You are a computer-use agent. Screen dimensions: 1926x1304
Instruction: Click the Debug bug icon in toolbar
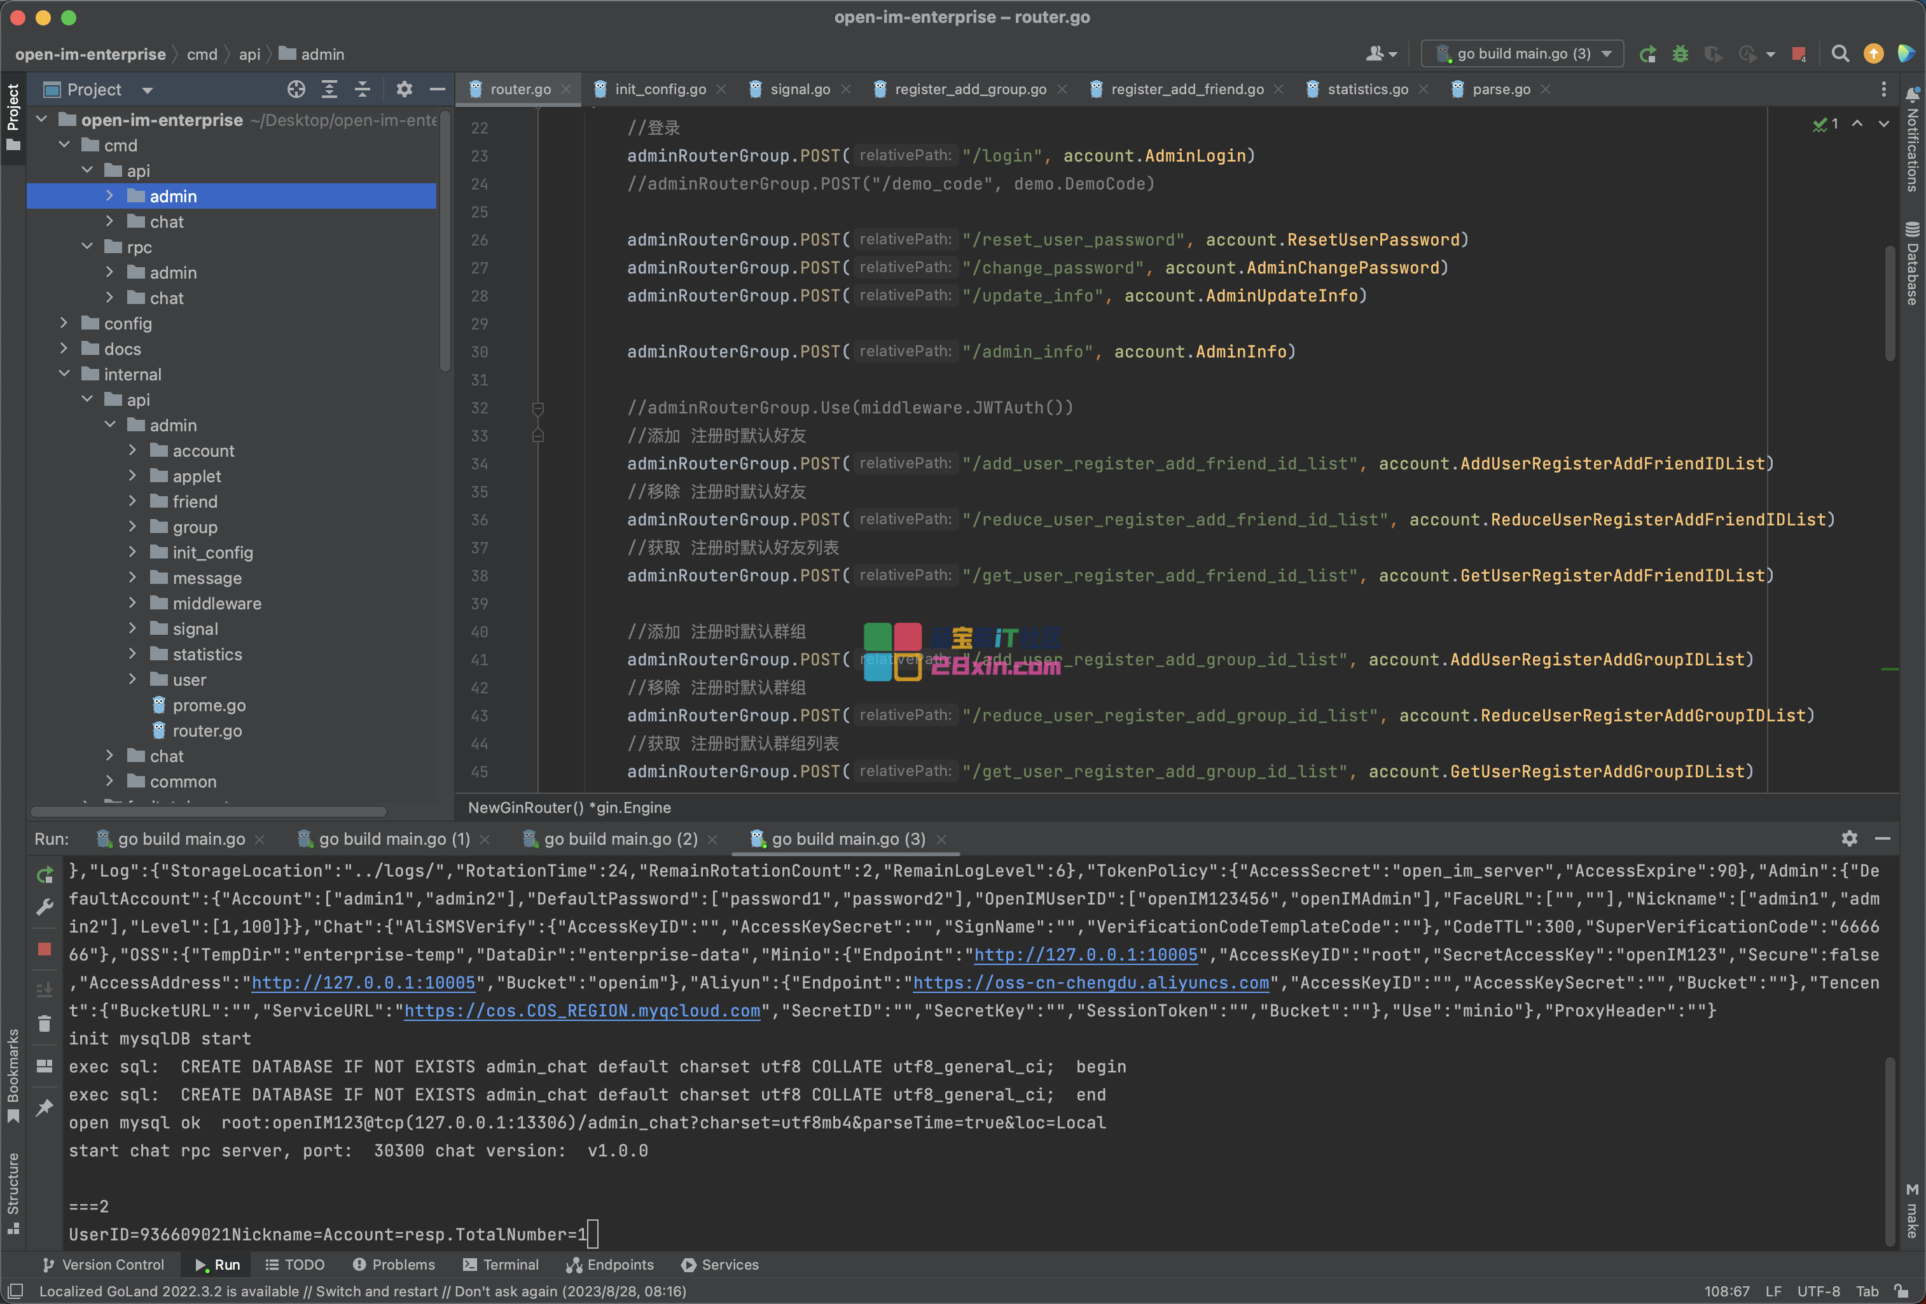coord(1680,54)
